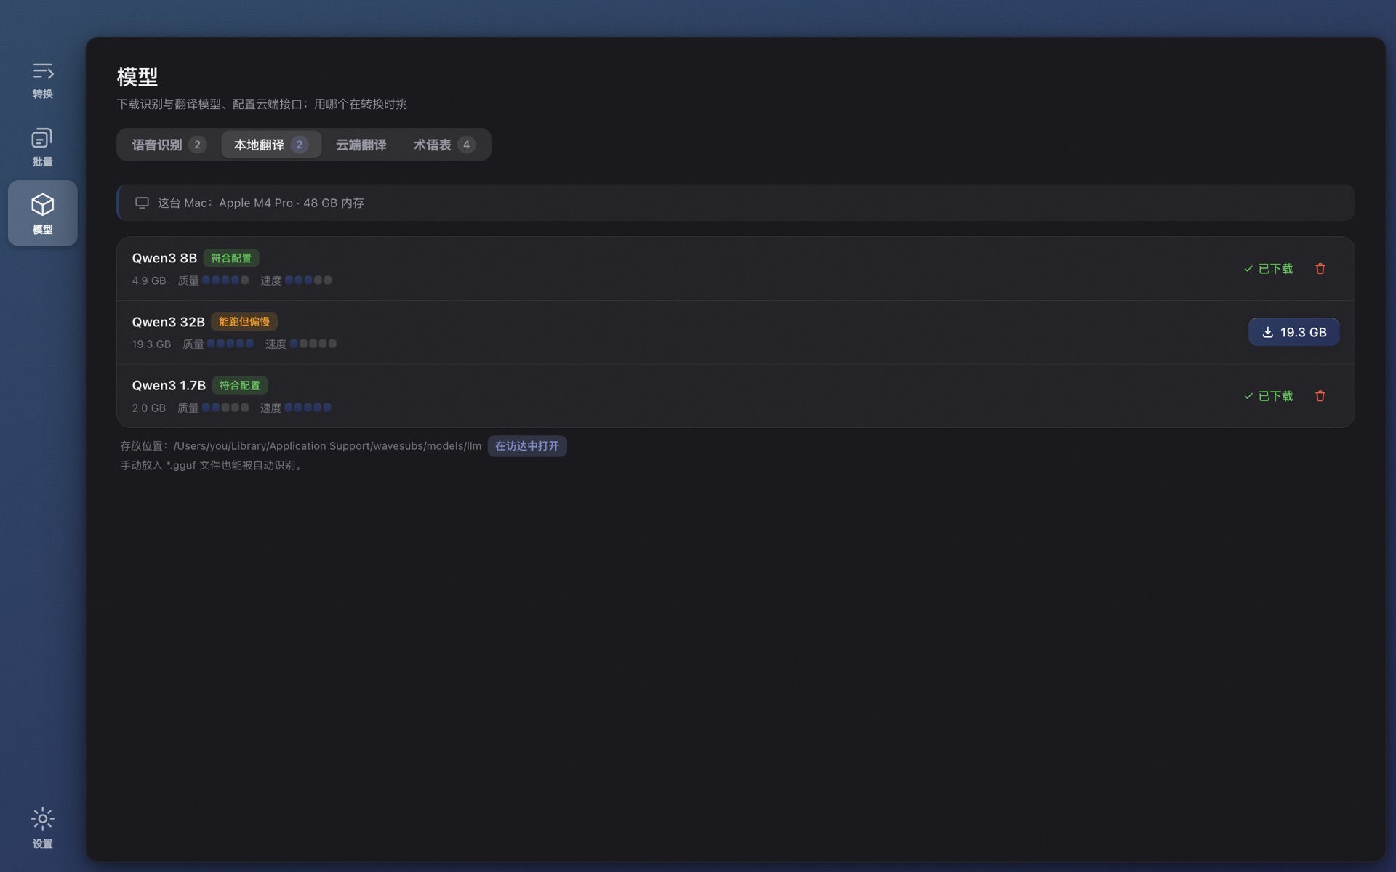Viewport: 1396px width, 872px height.
Task: Open the 转换 (Convert) sidebar section
Action: [42, 80]
